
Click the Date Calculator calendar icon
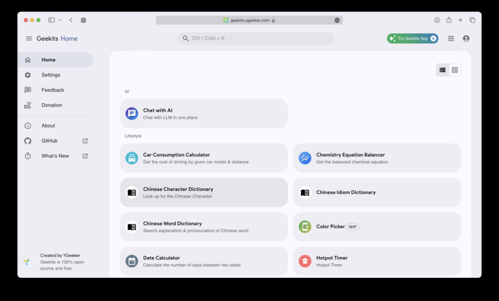(132, 261)
